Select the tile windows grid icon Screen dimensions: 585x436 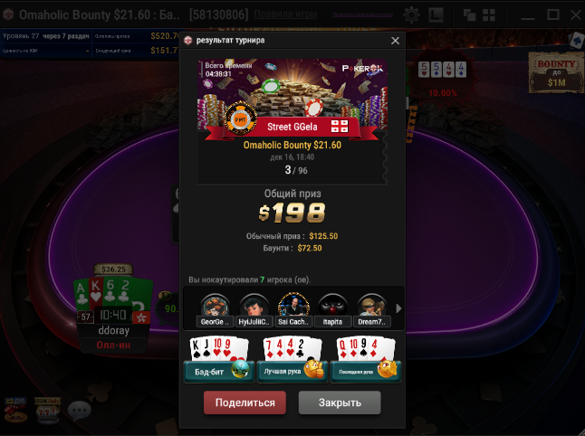(x=489, y=15)
